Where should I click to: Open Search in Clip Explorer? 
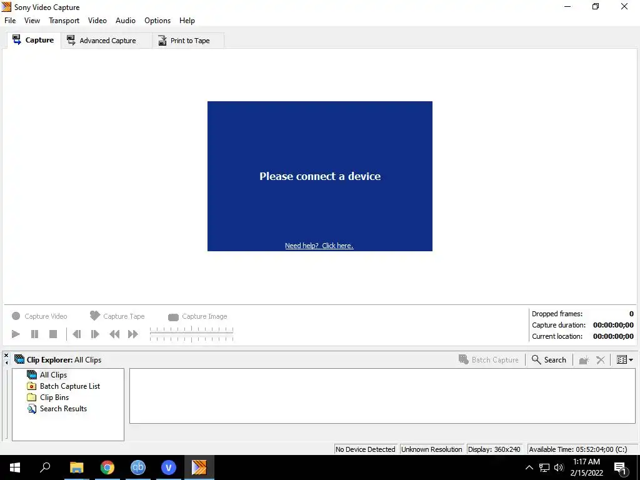tap(549, 359)
